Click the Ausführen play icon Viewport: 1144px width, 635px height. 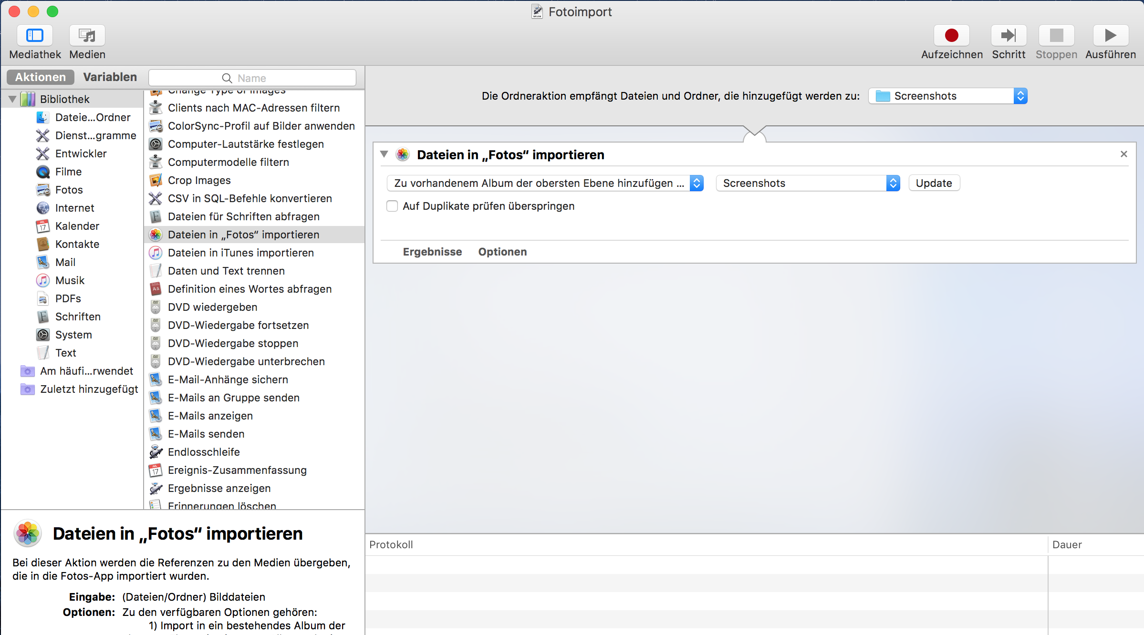point(1110,35)
